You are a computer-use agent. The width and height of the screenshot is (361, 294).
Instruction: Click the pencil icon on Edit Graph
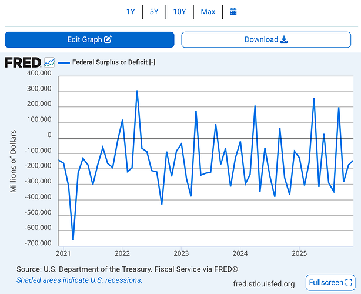click(108, 40)
